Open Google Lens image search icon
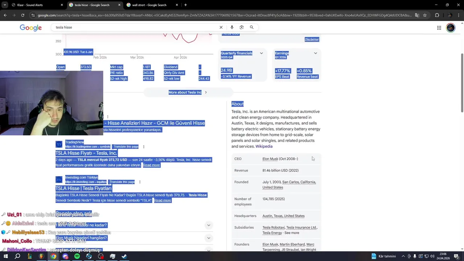The height and width of the screenshot is (261, 464). click(x=241, y=27)
